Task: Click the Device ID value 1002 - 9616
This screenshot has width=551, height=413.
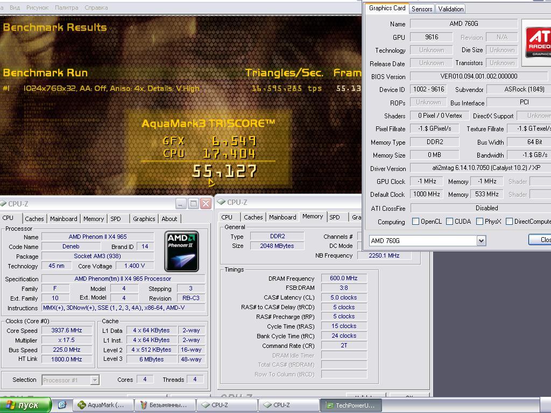Action: 429,89
